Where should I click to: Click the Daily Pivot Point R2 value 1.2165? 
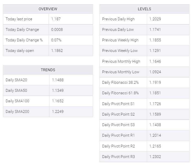pyautogui.click(x=155, y=146)
